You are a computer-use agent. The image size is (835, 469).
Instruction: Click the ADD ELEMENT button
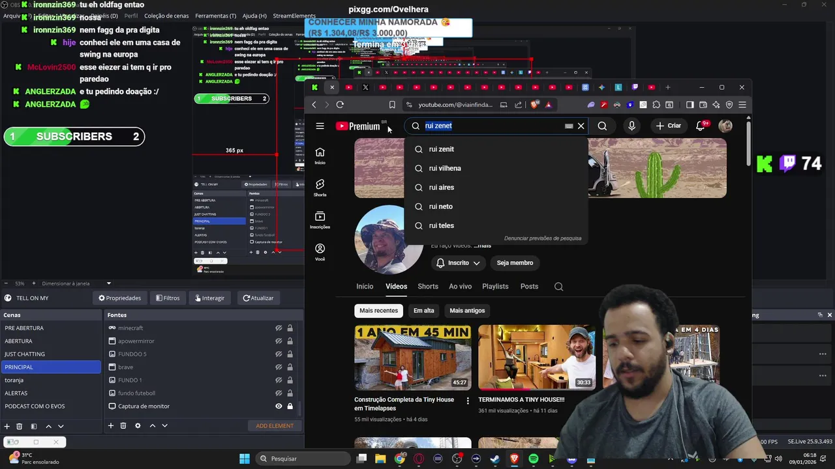[275, 426]
